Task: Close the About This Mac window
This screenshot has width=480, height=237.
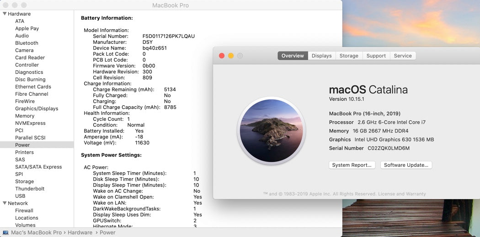Action: [x=222, y=56]
